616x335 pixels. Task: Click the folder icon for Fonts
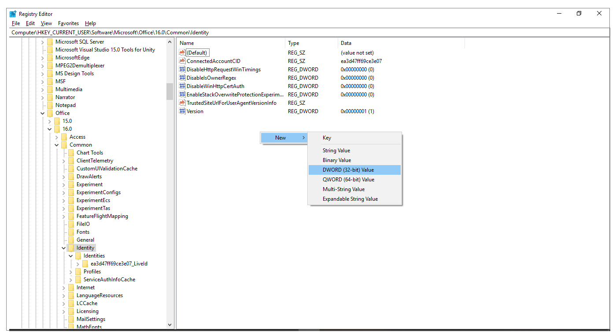(71, 232)
